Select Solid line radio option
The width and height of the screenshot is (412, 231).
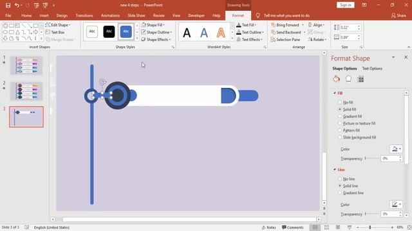coord(340,185)
